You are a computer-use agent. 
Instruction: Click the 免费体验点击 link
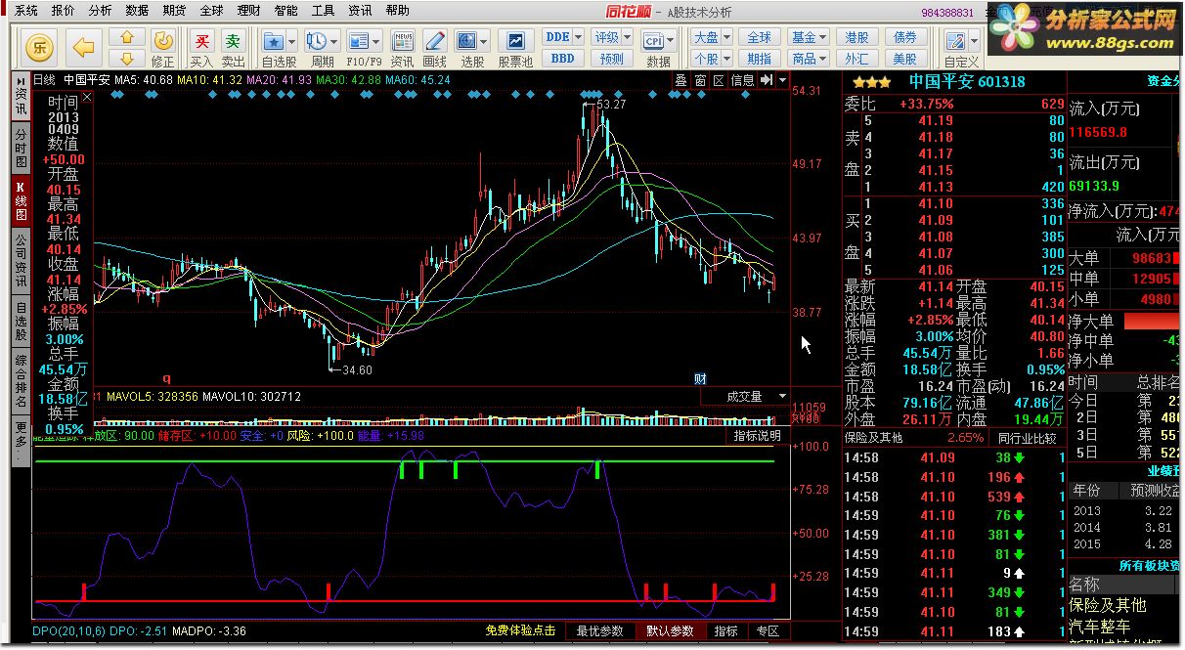(x=520, y=631)
